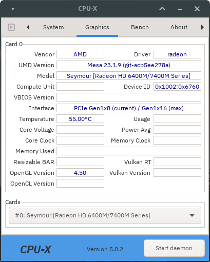The width and height of the screenshot is (210, 262).
Task: Click the Interface label
Action: pos(42,108)
